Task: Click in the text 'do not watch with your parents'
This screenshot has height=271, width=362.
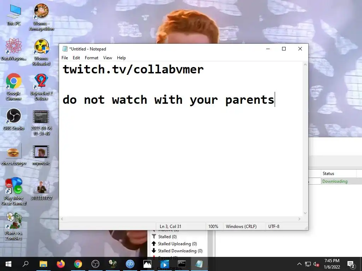Action: point(169,100)
